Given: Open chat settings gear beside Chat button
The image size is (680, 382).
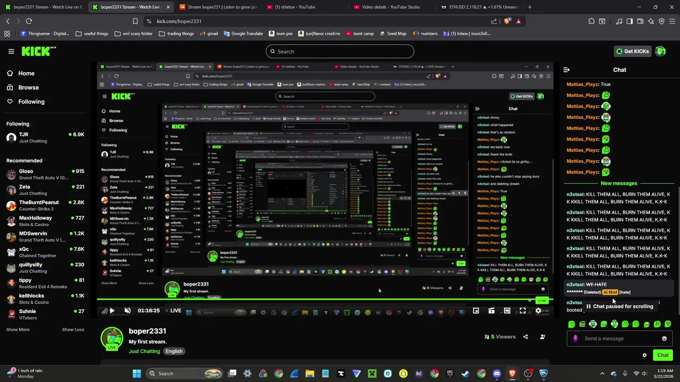Looking at the screenshot, I should pyautogui.click(x=644, y=355).
